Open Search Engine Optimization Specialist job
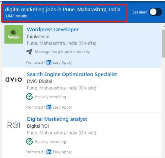Screen dimensions: 165x158 [72, 74]
